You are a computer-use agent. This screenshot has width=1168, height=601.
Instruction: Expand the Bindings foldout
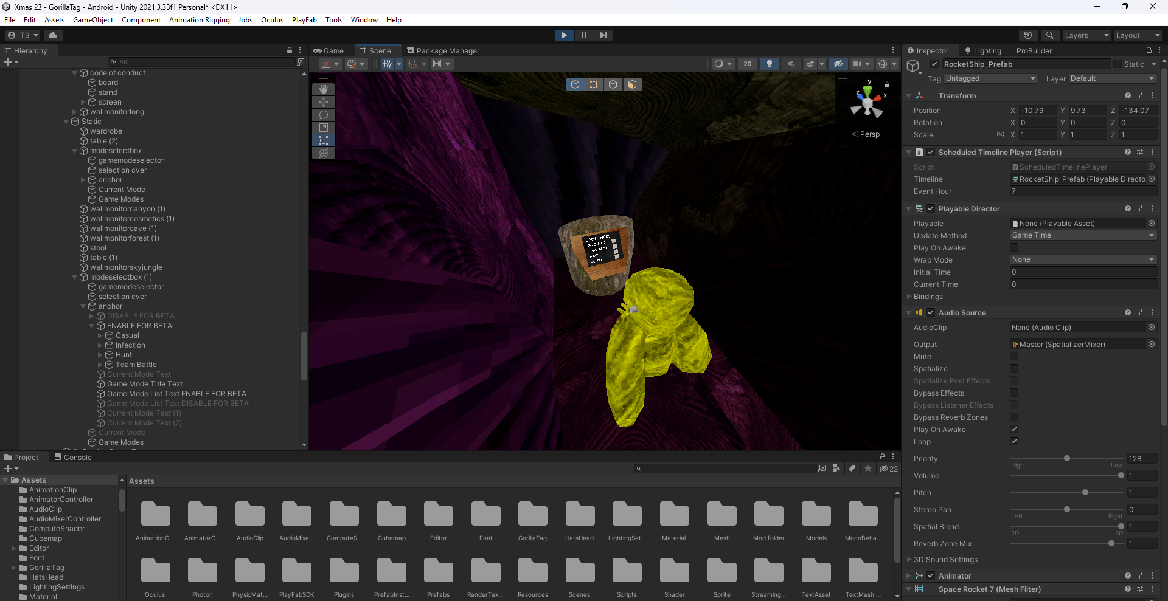point(909,297)
